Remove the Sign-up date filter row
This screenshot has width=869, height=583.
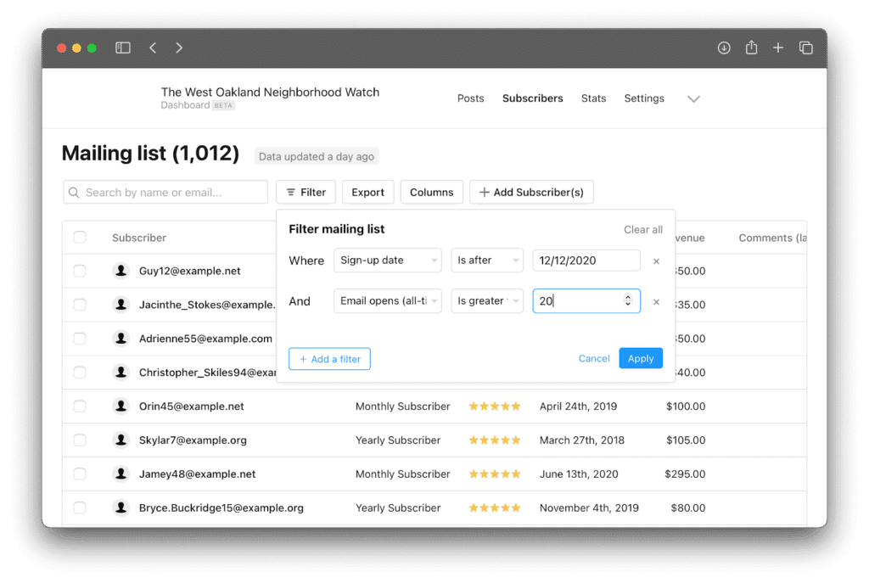pos(656,261)
